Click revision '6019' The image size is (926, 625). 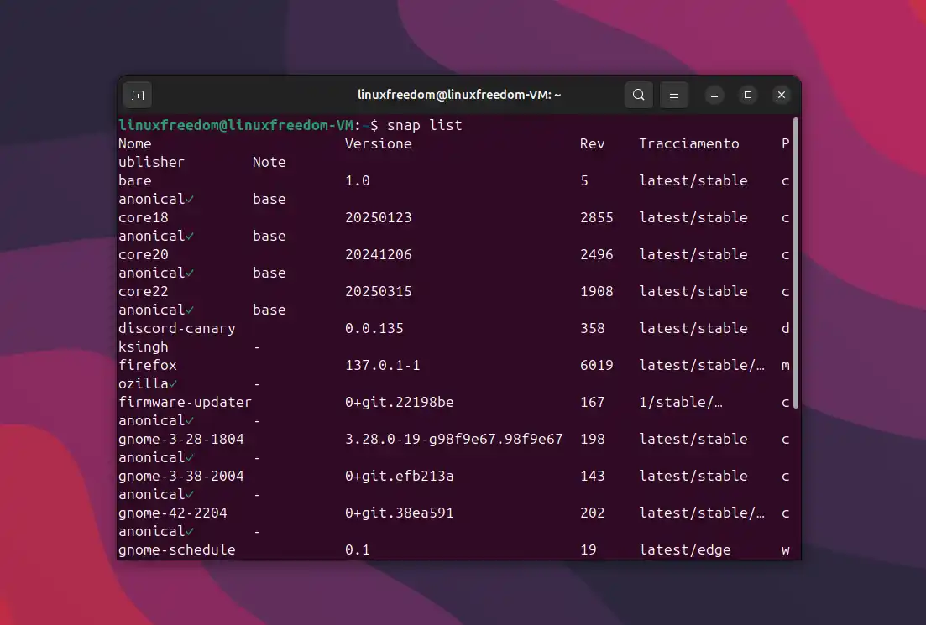[x=596, y=365]
